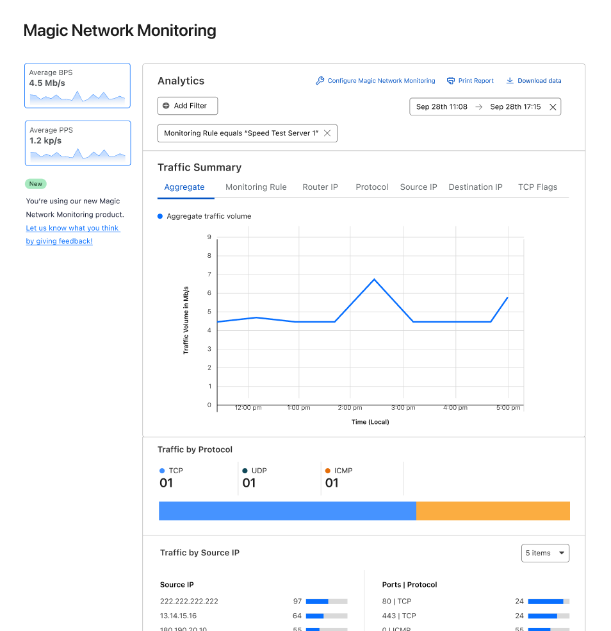Click the Download data link
Viewport: 611px width, 631px height.
point(539,81)
